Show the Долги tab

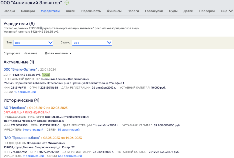coord(188,11)
